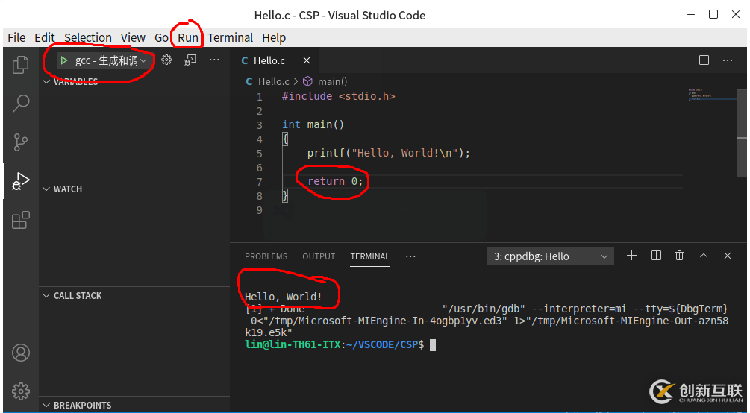Image resolution: width=750 pixels, height=413 pixels.
Task: Click line number 7 gutter
Action: (259, 182)
